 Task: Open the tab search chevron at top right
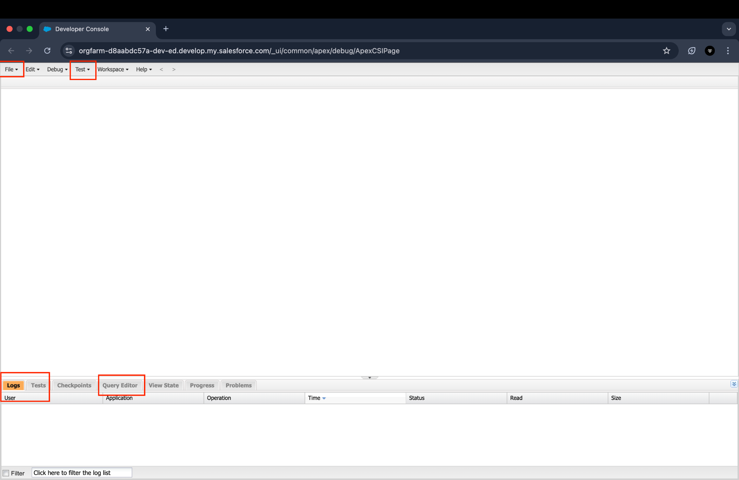[729, 29]
